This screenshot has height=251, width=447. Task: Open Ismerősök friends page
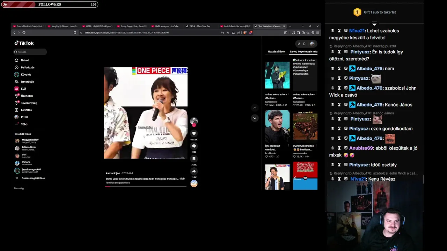[24, 82]
